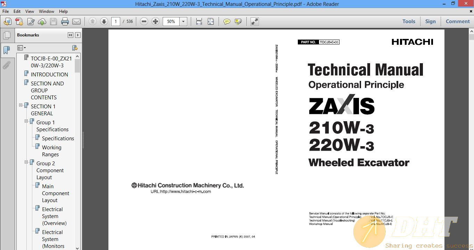Collapse the Group 1 Specifications bookmark
Image resolution: width=474 pixels, height=250 pixels.
pyautogui.click(x=26, y=121)
